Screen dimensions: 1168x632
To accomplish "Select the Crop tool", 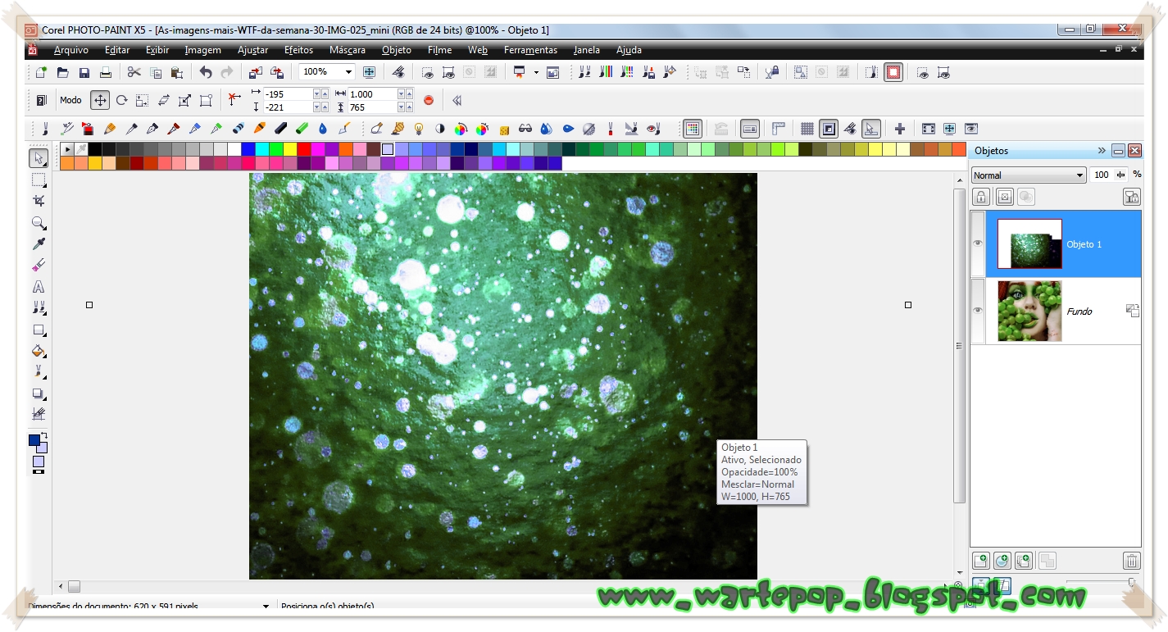I will pyautogui.click(x=39, y=201).
